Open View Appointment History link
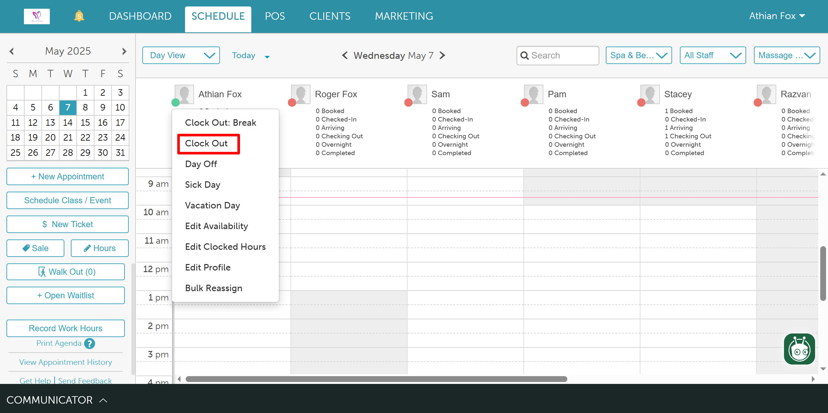 [x=66, y=362]
